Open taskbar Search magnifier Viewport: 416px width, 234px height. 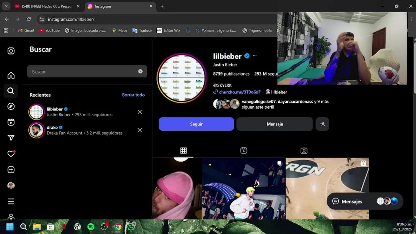click(x=23, y=227)
